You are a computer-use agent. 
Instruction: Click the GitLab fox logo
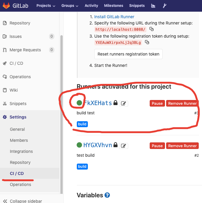pos(6,6)
